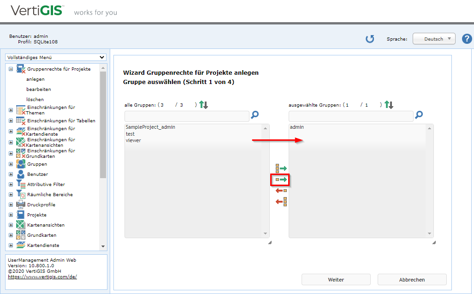This screenshot has height=294, width=474.
Task: Open Räumliche Bereiche menu entry
Action: (x=50, y=194)
